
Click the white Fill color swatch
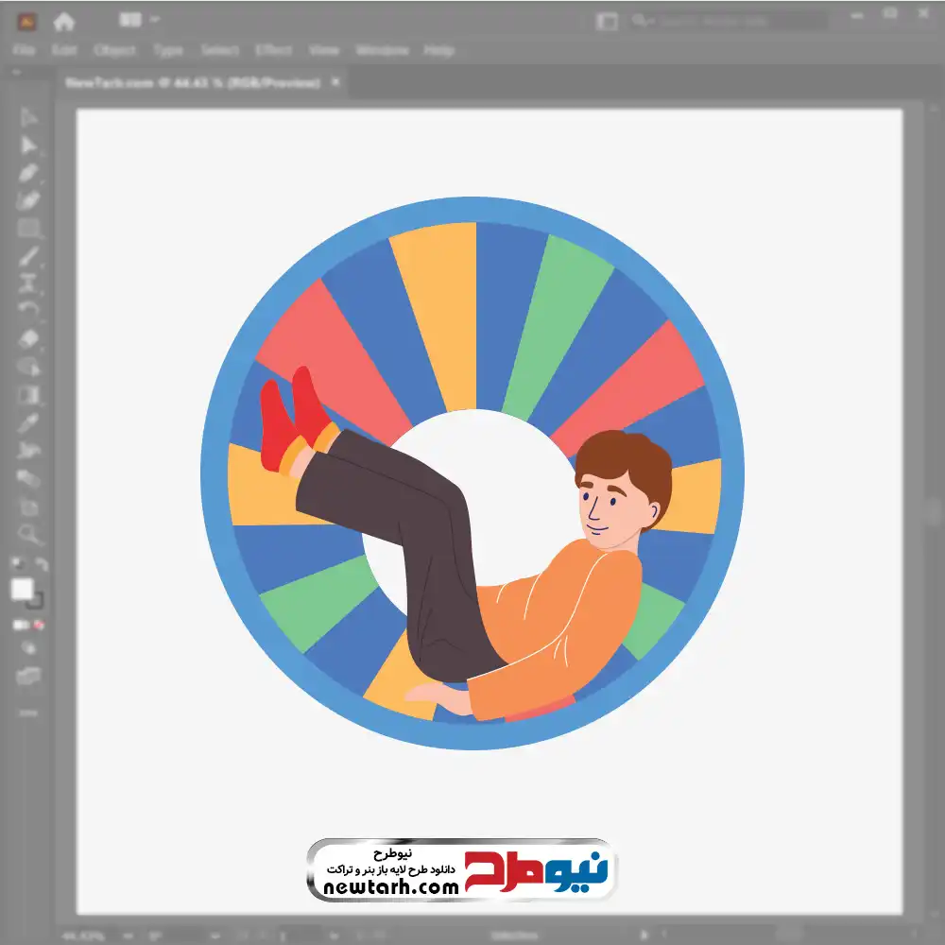(x=23, y=589)
